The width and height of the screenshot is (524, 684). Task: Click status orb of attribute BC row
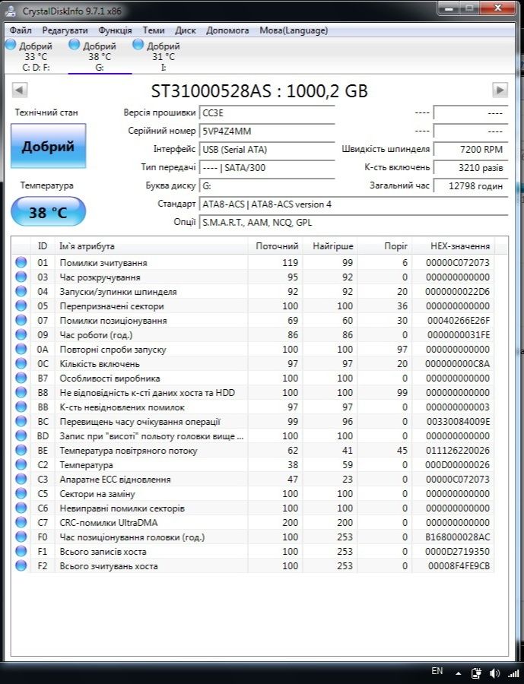point(21,421)
